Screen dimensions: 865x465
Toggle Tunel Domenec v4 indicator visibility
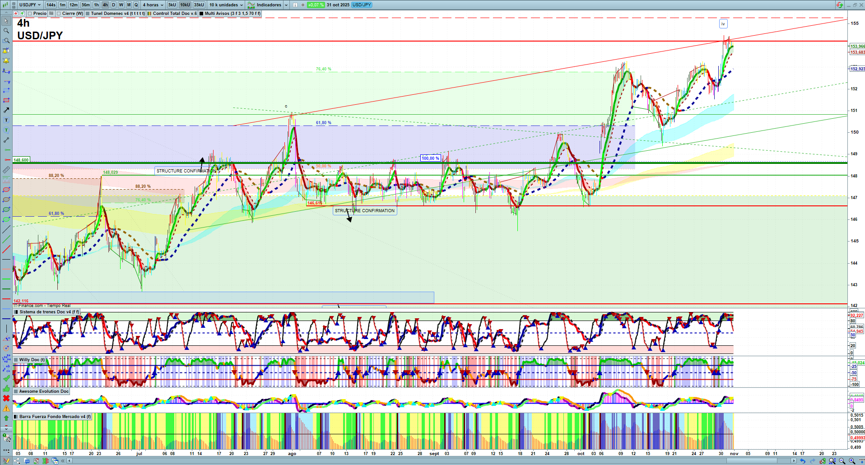[88, 14]
